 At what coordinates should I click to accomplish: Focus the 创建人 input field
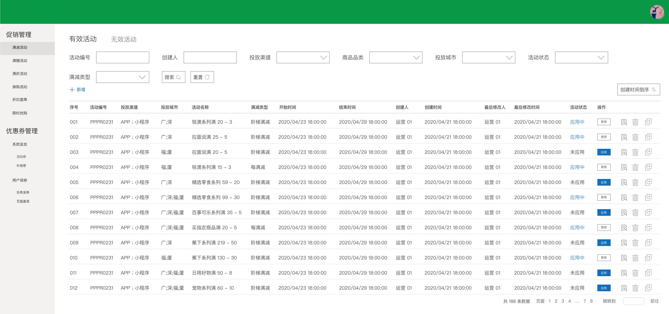[x=210, y=57]
